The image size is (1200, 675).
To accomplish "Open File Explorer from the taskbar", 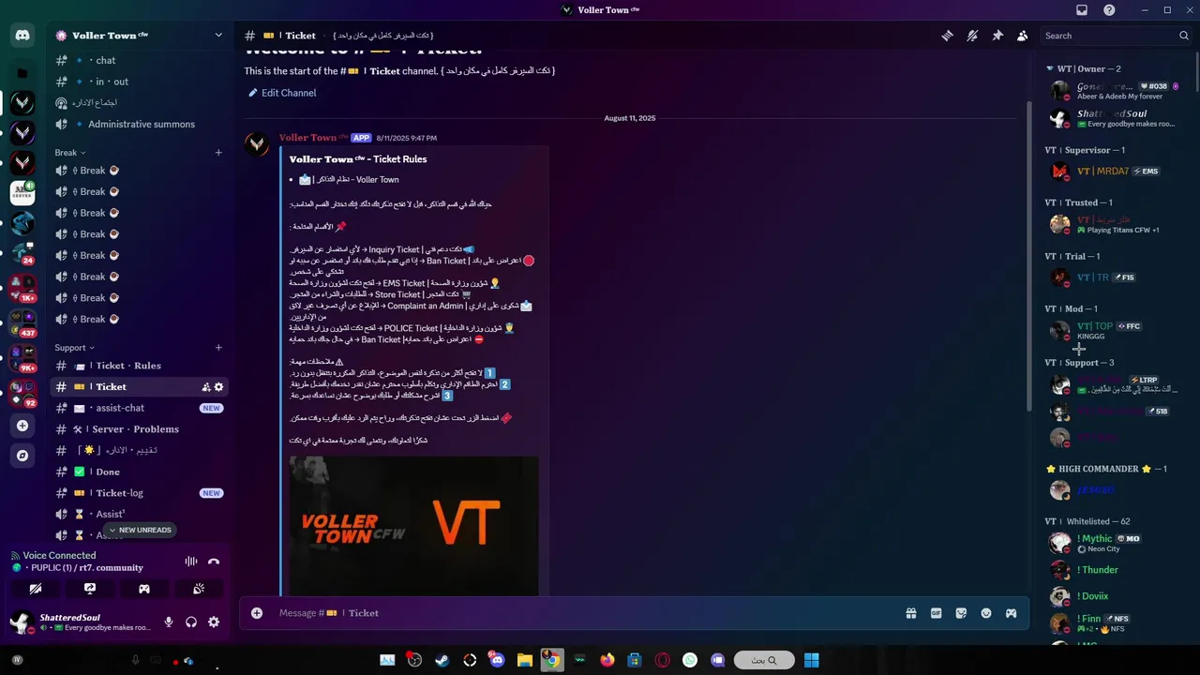I will pyautogui.click(x=524, y=660).
